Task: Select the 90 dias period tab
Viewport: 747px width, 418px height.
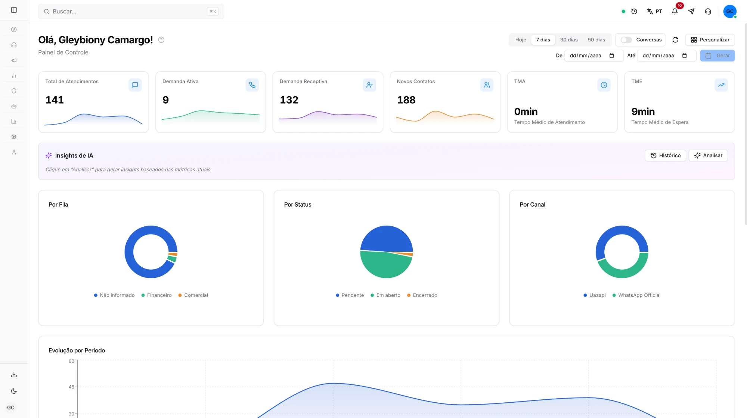Action: coord(596,40)
